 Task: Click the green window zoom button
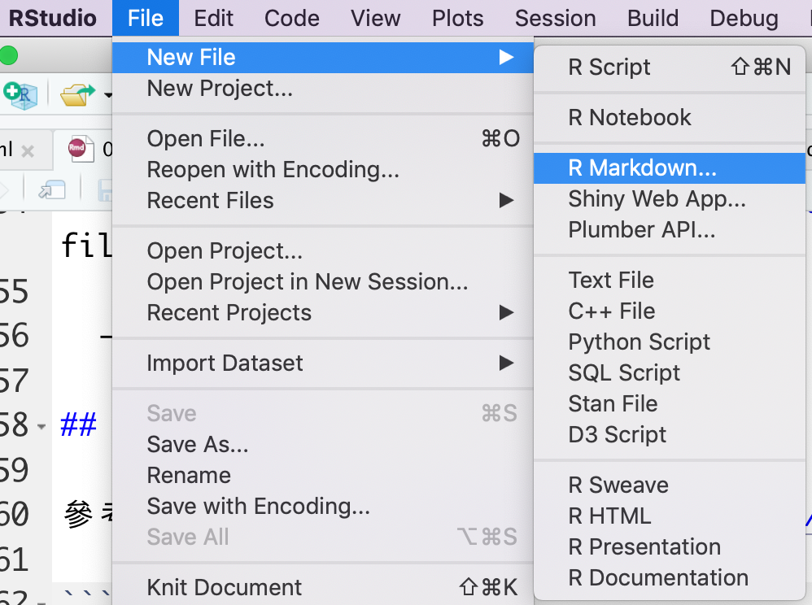(x=8, y=56)
